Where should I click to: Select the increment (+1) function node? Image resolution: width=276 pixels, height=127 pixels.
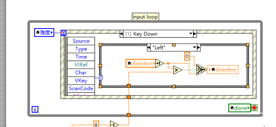pos(160,63)
